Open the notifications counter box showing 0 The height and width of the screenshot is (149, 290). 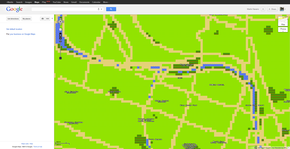click(263, 9)
